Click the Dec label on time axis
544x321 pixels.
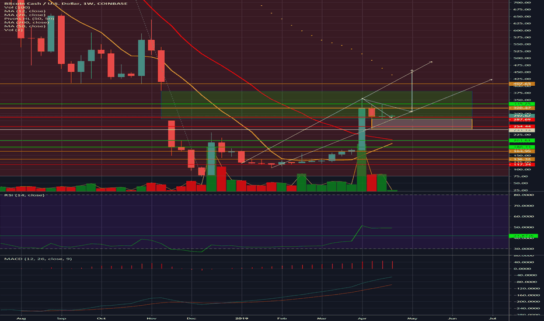191,318
